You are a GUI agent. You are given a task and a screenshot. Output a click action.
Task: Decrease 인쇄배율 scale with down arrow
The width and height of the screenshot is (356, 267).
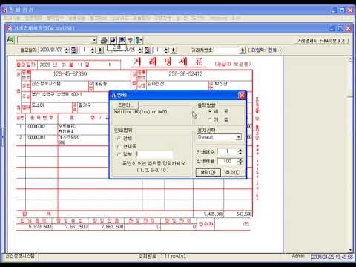240,163
